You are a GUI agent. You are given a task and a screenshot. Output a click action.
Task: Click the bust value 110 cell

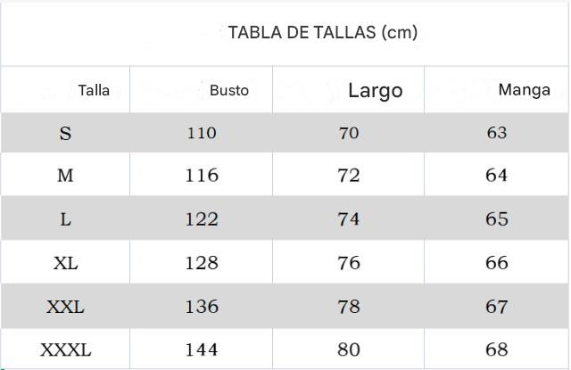(202, 134)
